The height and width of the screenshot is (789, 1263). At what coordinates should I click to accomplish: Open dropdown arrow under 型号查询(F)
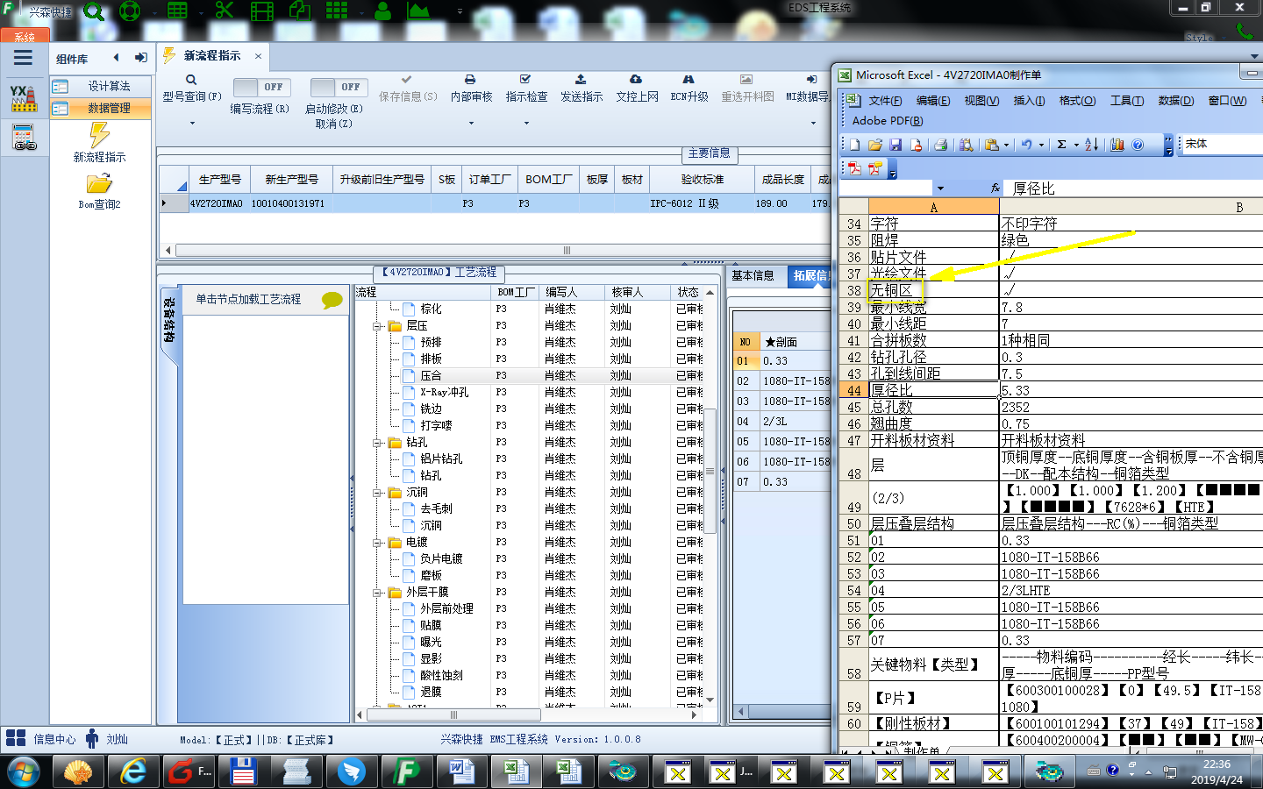tap(191, 124)
